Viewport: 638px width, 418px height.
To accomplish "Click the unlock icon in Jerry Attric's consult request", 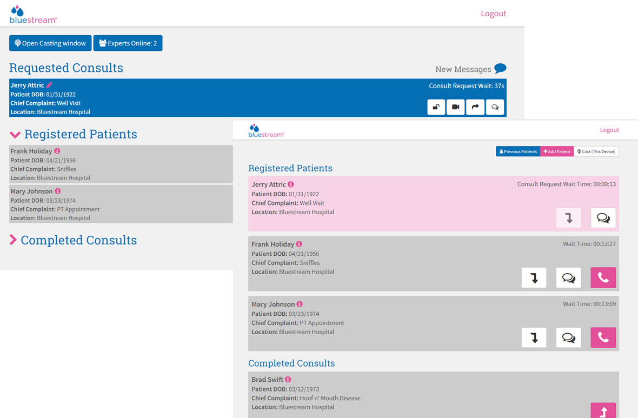I will point(436,107).
